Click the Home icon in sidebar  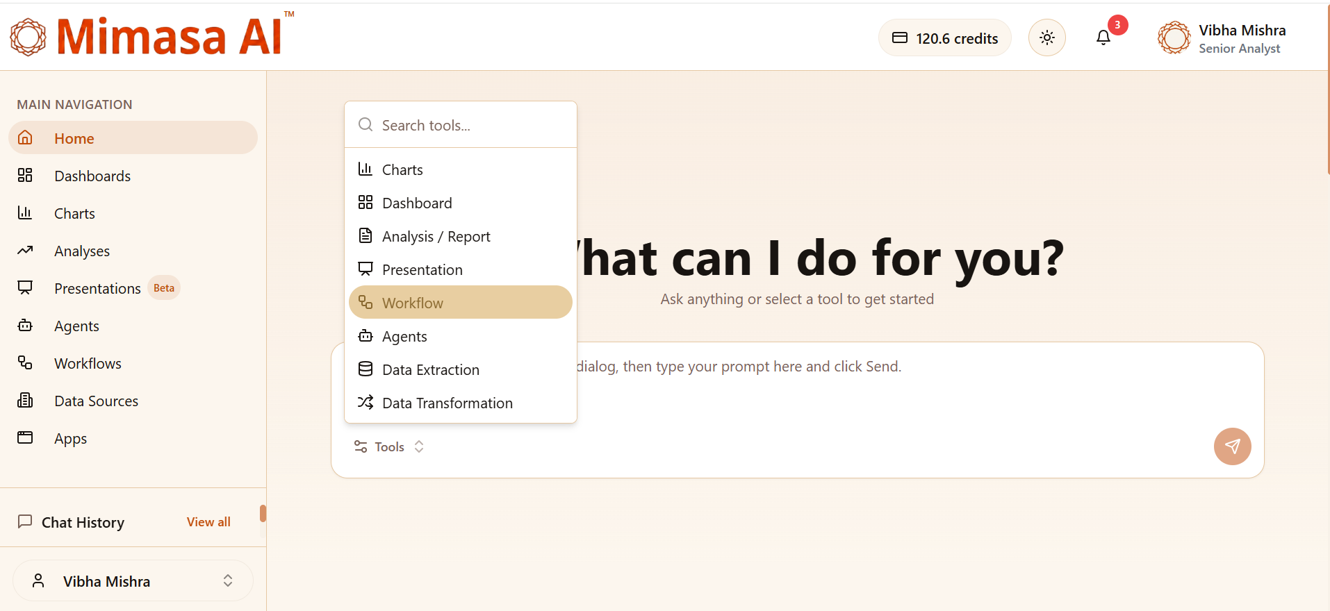(x=25, y=137)
